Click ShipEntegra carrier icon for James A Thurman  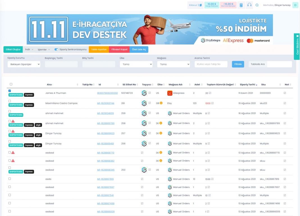(x=144, y=93)
